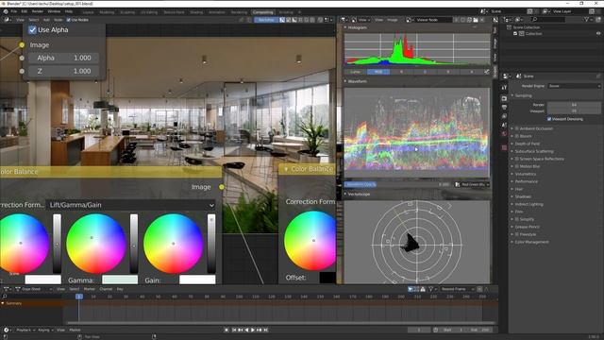Click the Gamma color wheel
The image size is (604, 340).
point(96,244)
